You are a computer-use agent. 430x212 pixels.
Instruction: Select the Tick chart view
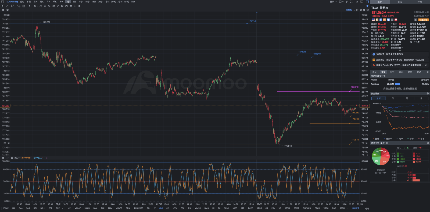tap(133, 2)
